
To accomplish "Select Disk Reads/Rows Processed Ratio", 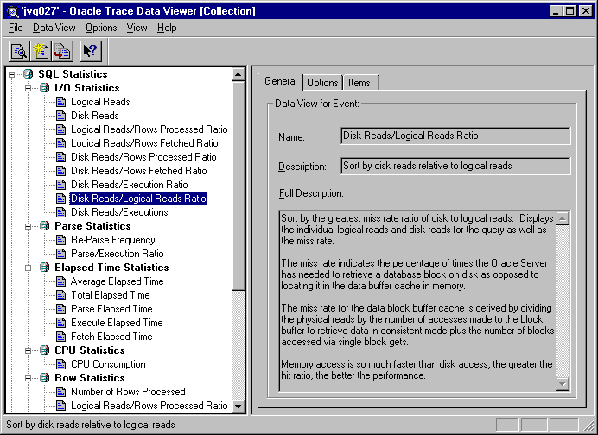I will pyautogui.click(x=143, y=157).
